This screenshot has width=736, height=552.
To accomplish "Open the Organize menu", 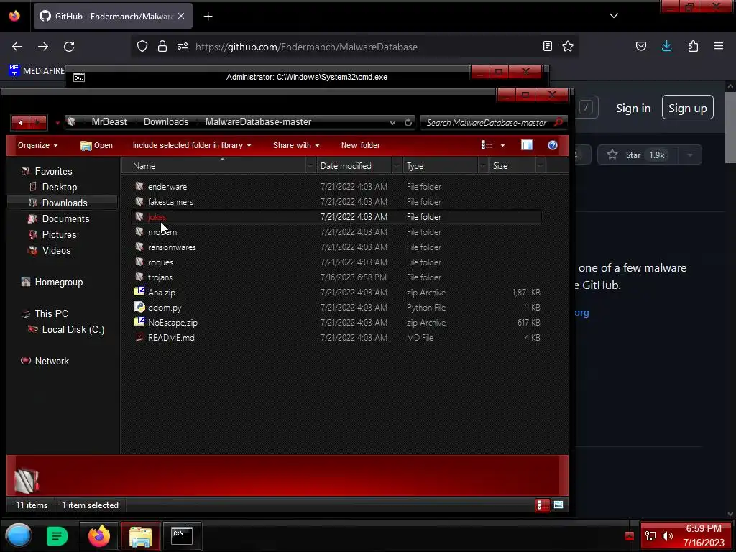I will pos(37,145).
